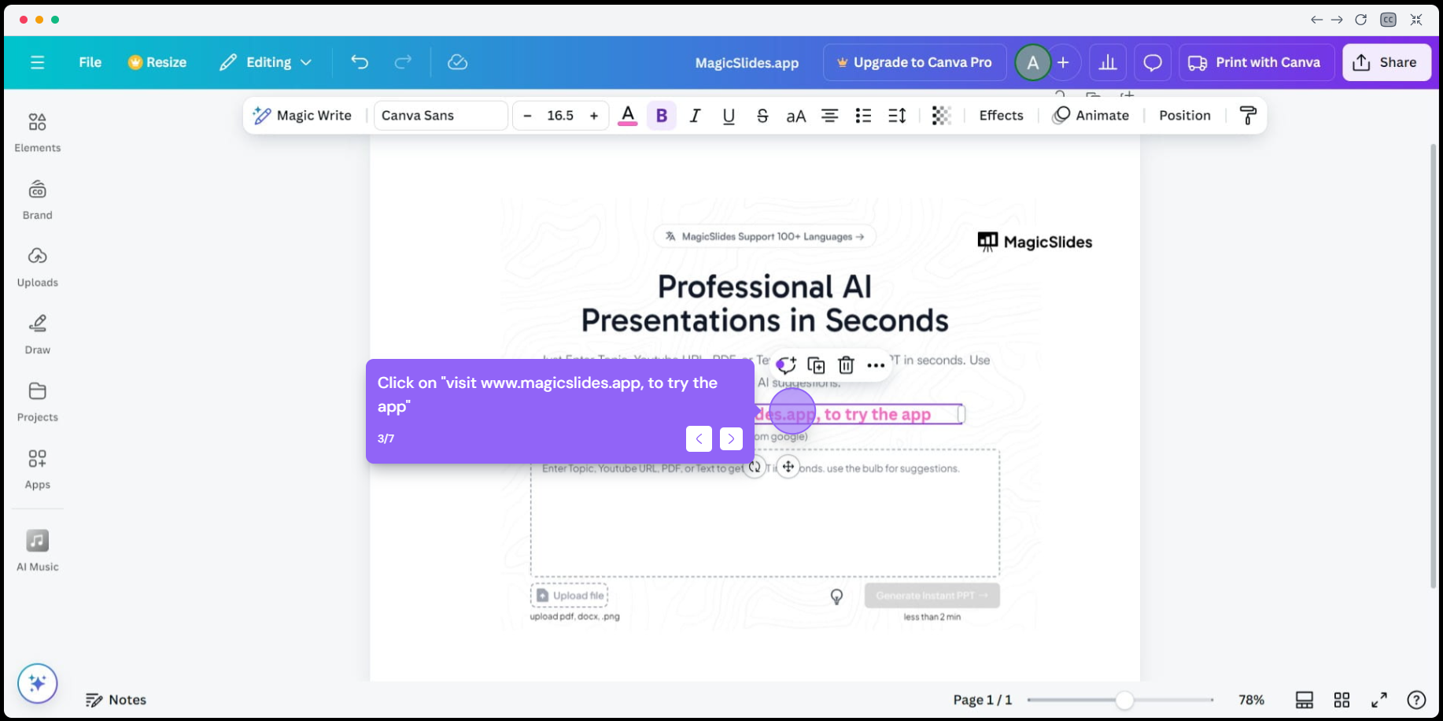Open the Effects panel
Image resolution: width=1443 pixels, height=721 pixels.
coord(1001,116)
